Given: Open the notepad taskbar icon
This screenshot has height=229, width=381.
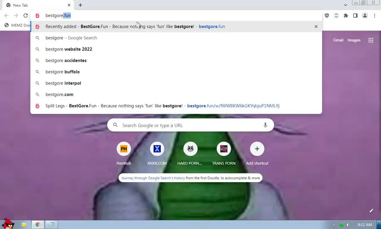Looking at the screenshot, I should pos(52,225).
